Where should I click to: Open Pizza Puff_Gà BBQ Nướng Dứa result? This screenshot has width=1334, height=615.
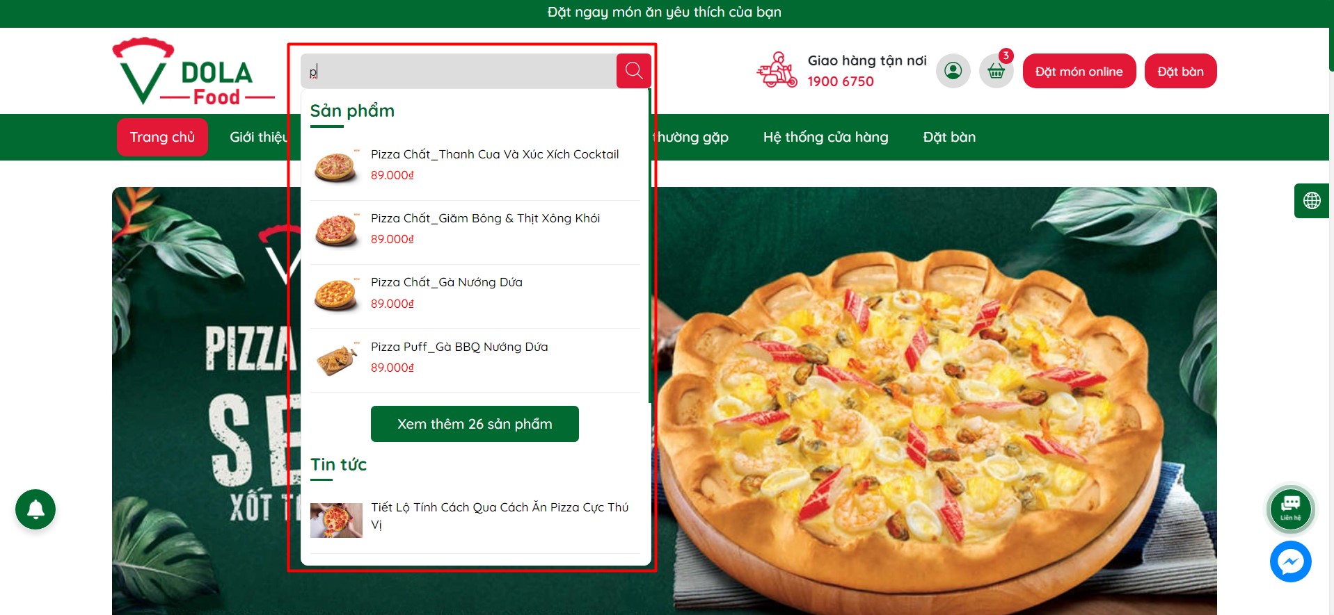coord(459,347)
